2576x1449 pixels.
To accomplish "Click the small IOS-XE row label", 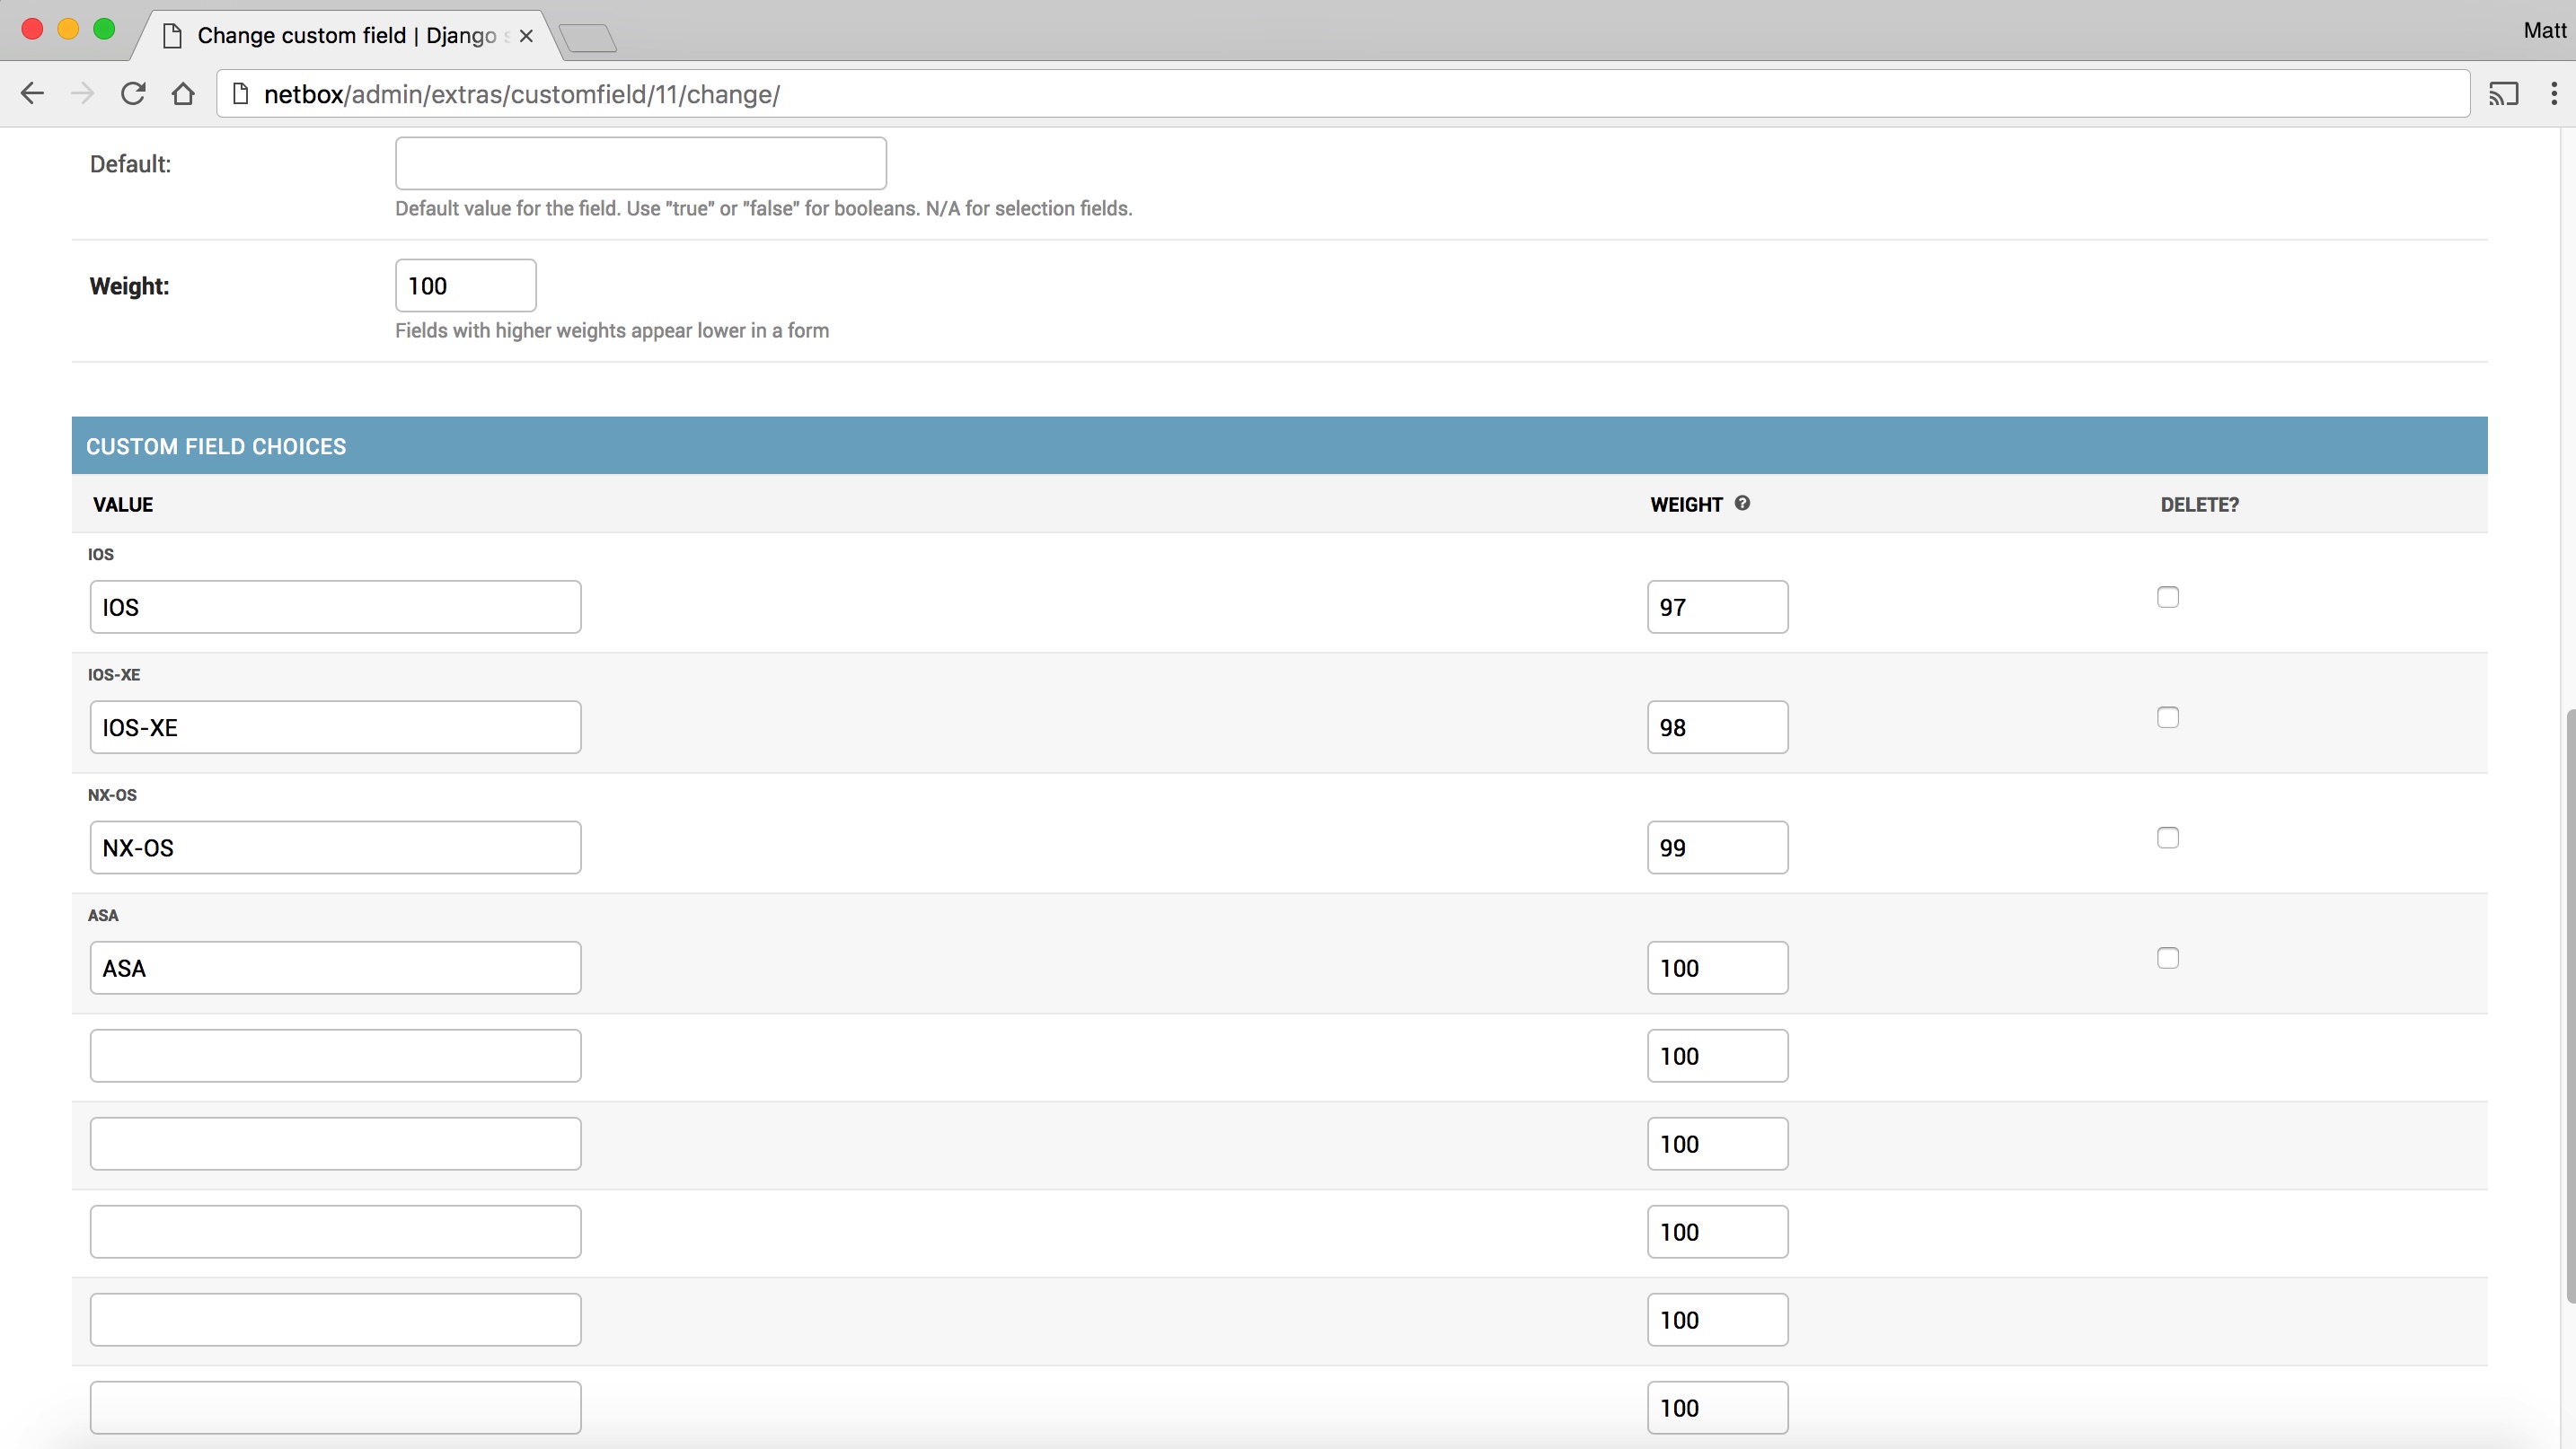I will (x=114, y=674).
